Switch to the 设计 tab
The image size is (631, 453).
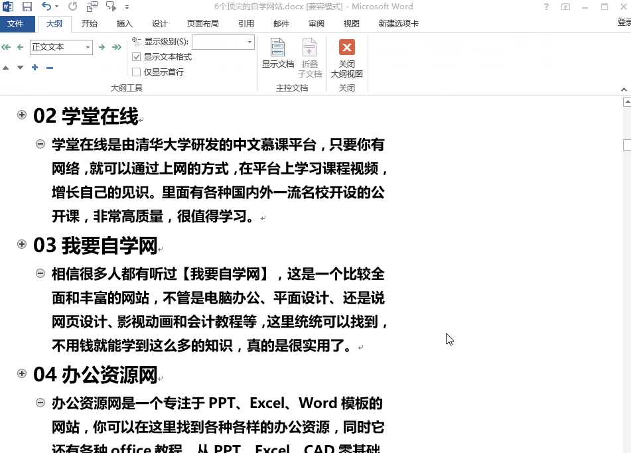(x=160, y=24)
